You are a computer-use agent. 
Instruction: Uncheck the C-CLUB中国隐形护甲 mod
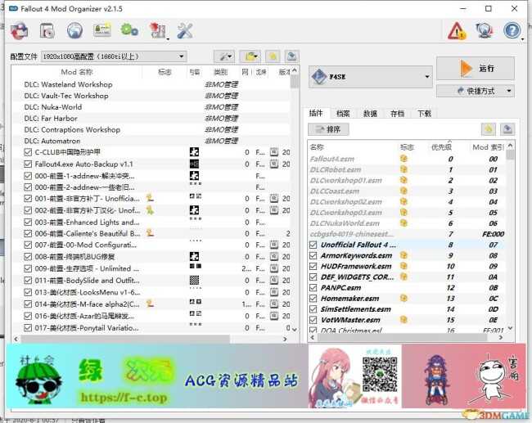point(29,152)
